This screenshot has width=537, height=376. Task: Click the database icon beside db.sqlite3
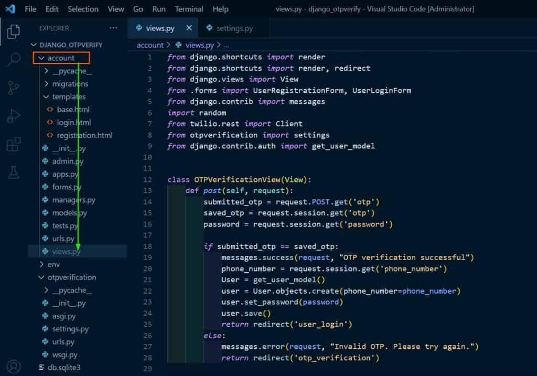41,368
